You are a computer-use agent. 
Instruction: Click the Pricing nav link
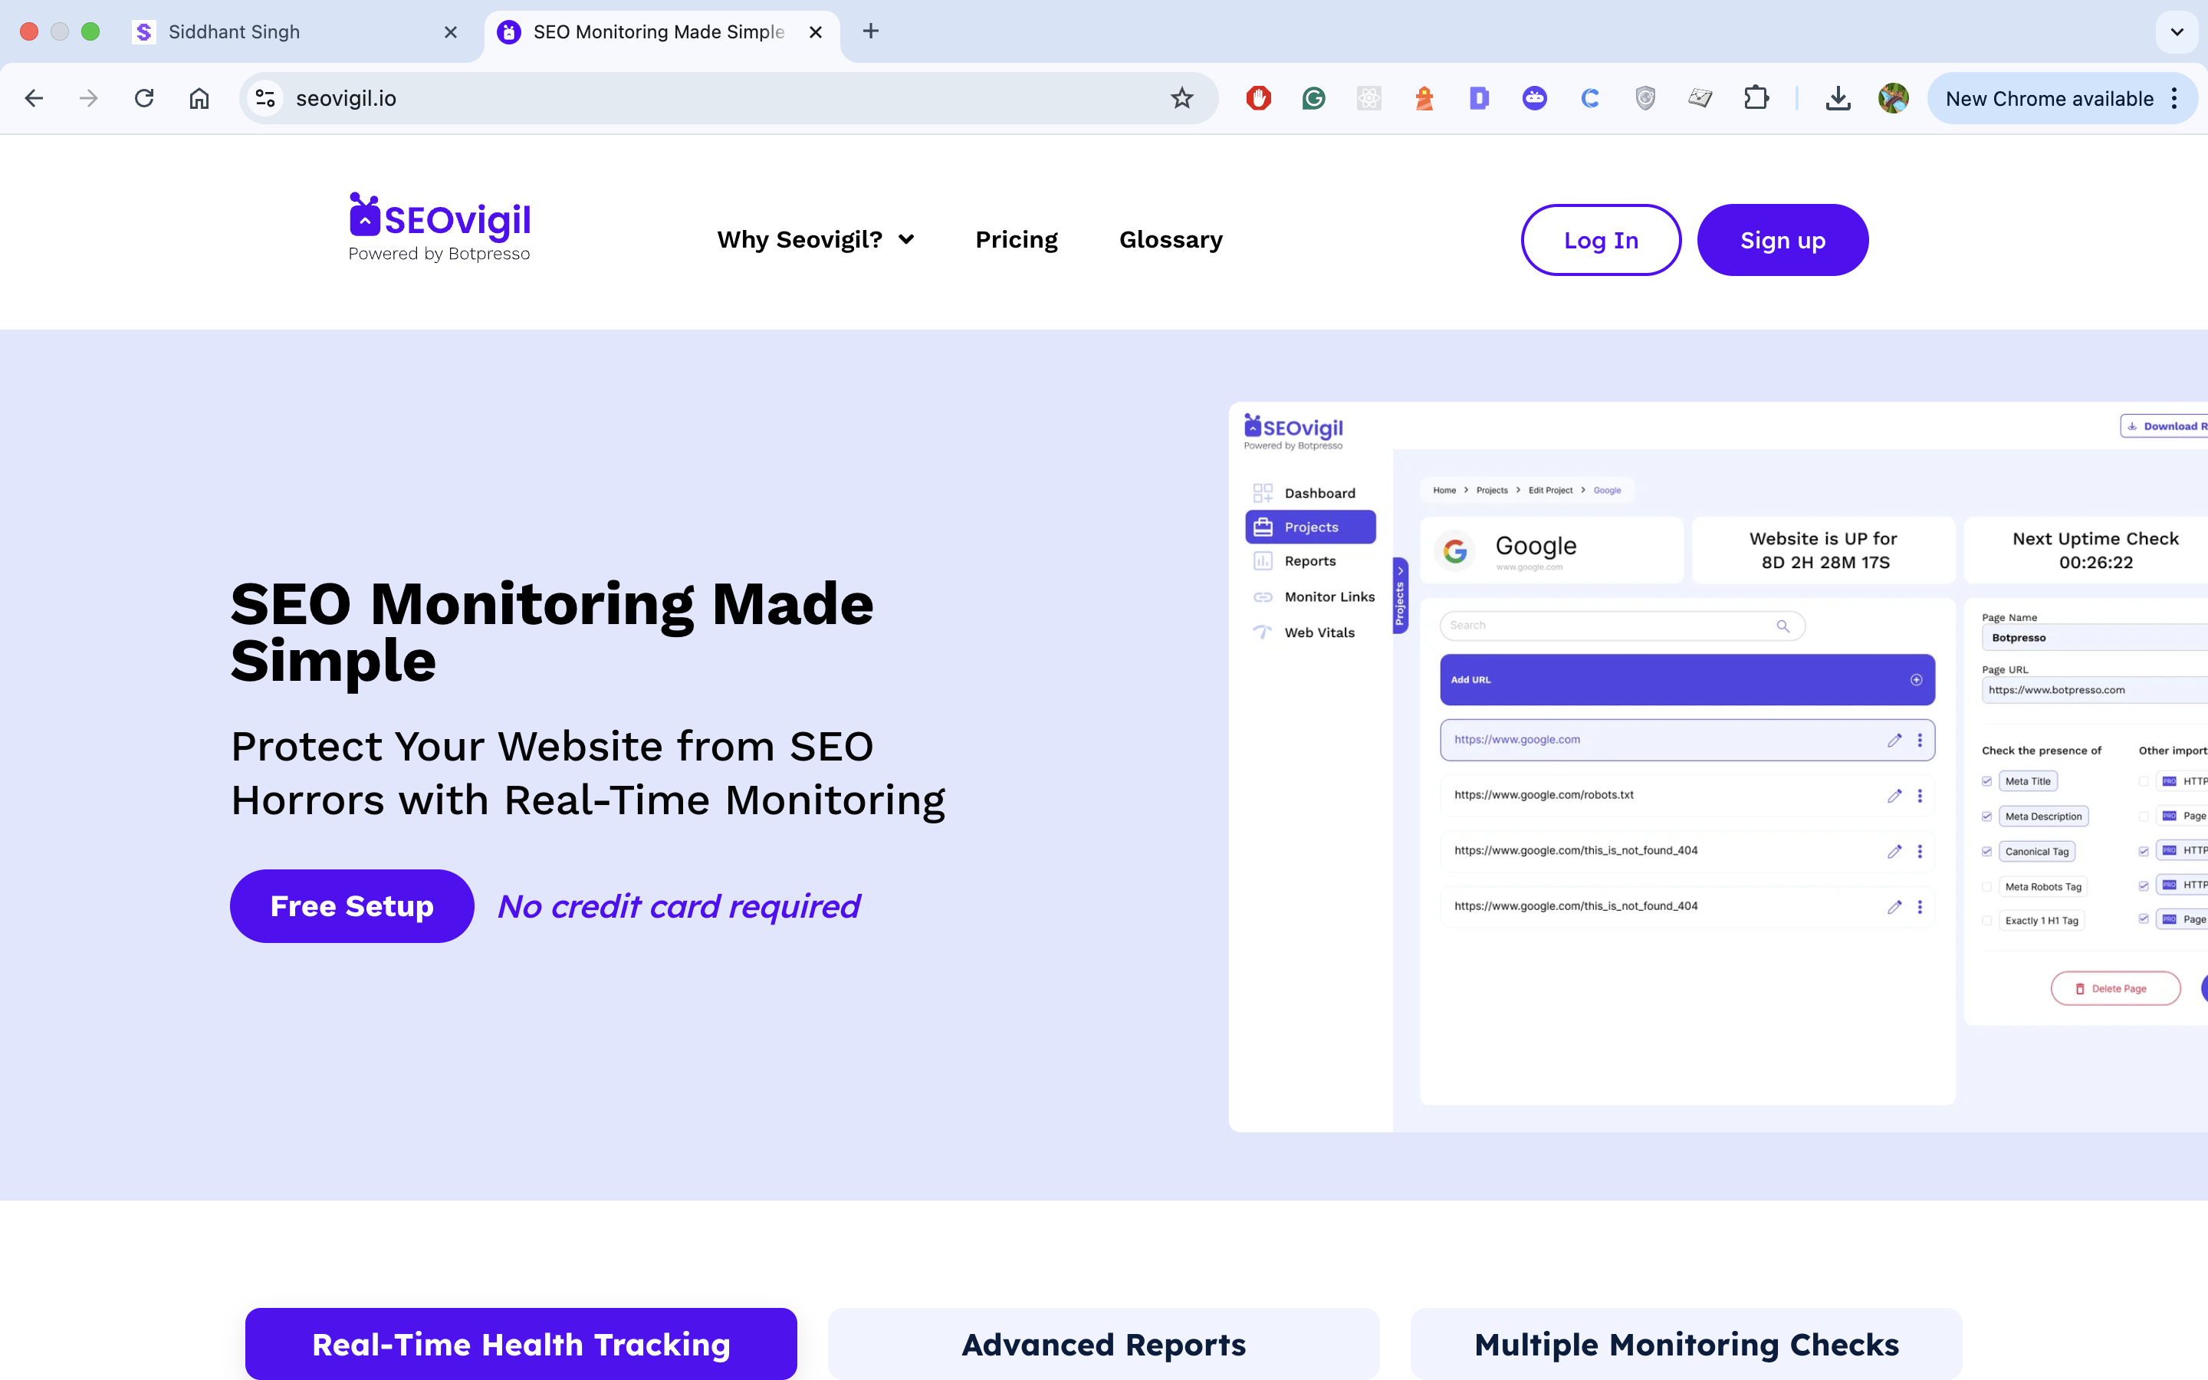(x=1017, y=240)
